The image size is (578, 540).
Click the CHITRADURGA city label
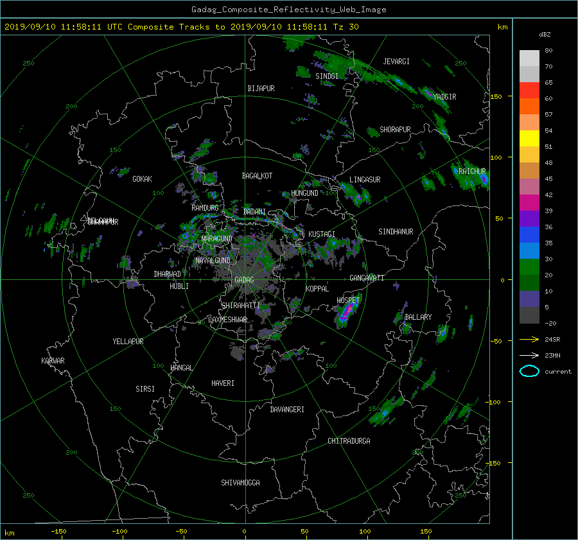(x=349, y=441)
